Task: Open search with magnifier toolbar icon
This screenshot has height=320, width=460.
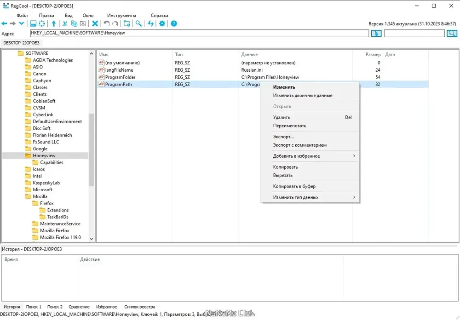Action: [x=138, y=23]
